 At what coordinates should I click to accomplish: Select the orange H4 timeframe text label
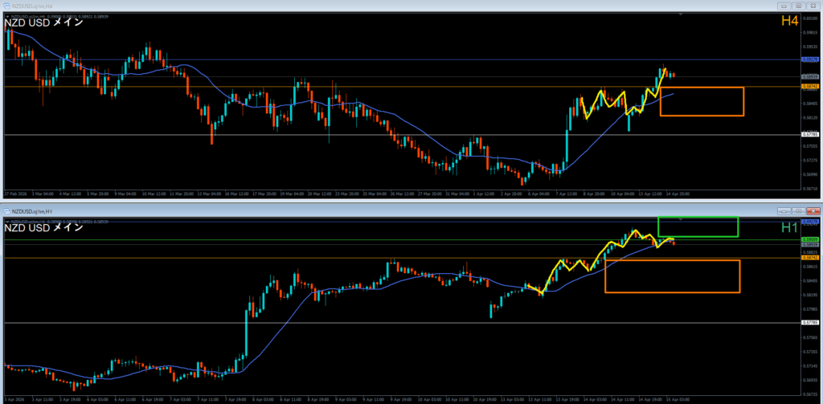tap(789, 22)
